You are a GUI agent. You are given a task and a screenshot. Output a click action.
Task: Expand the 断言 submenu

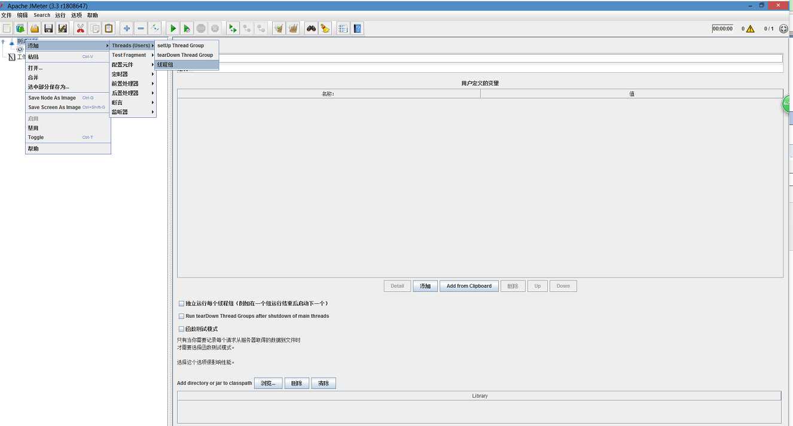pos(133,102)
